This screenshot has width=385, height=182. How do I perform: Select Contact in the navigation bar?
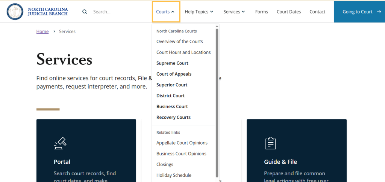click(x=317, y=12)
